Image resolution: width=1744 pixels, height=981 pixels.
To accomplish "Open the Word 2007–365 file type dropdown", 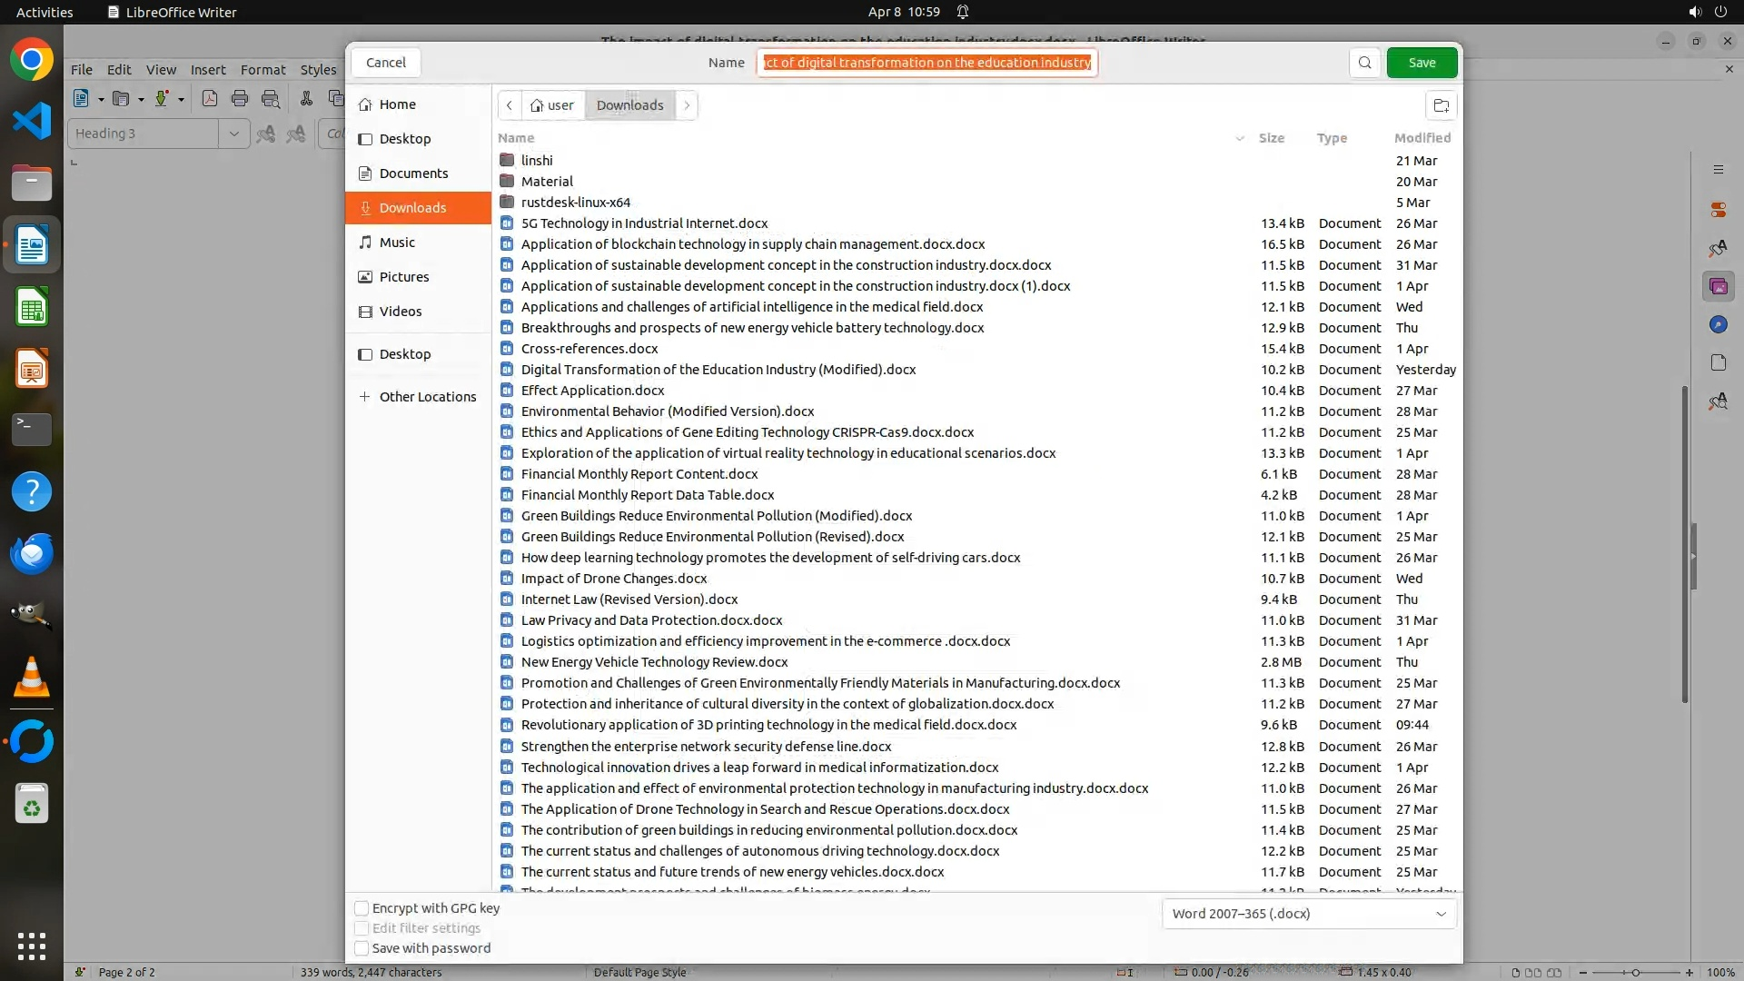I will [x=1309, y=914].
